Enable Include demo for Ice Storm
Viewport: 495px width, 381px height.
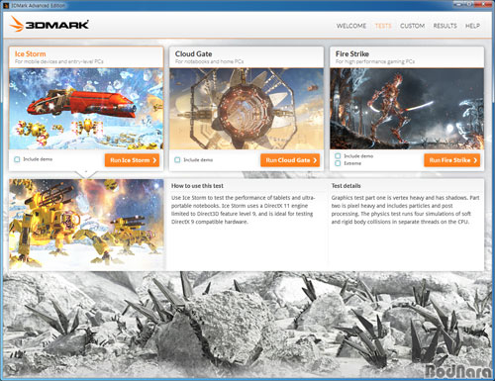17,159
